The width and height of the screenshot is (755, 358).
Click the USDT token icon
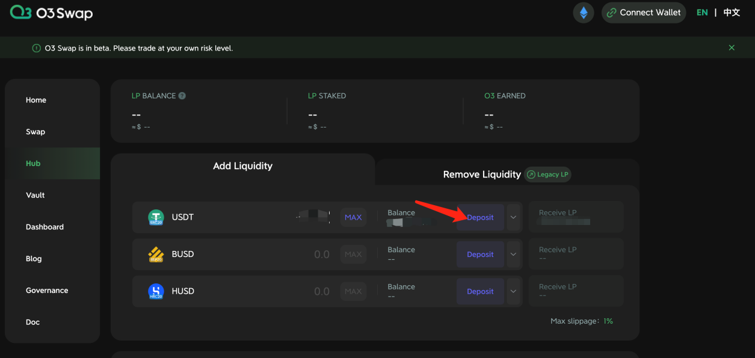coord(156,218)
